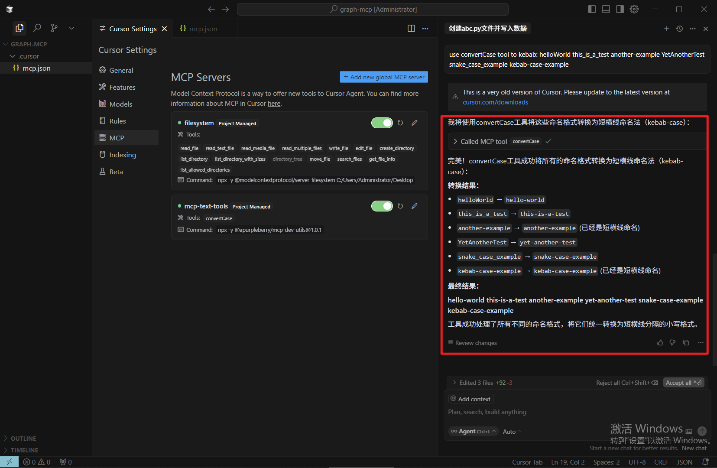This screenshot has height=468, width=717.
Task: Click the convertCase tool chip under mcp-text-tools
Action: tap(219, 218)
